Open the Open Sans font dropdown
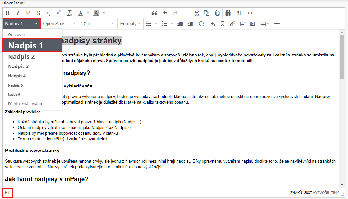 click(59, 24)
